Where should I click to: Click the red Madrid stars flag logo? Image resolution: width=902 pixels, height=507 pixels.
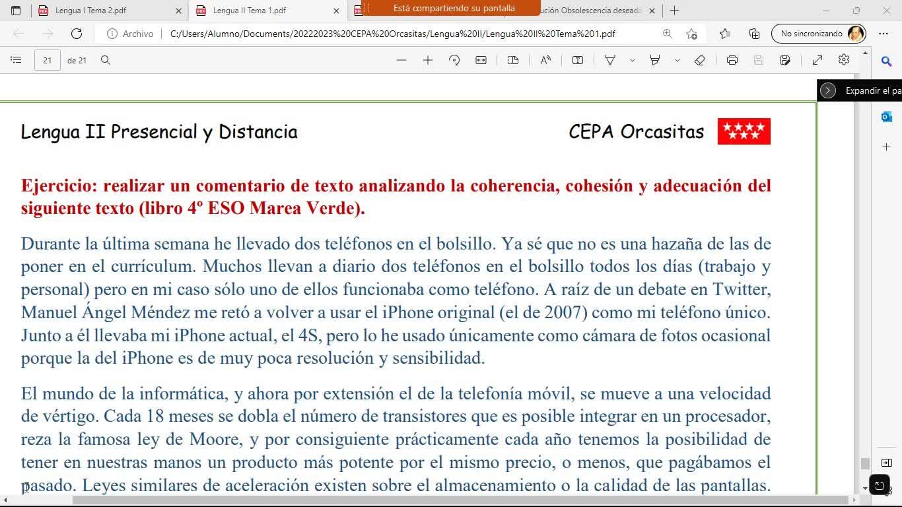pyautogui.click(x=744, y=131)
